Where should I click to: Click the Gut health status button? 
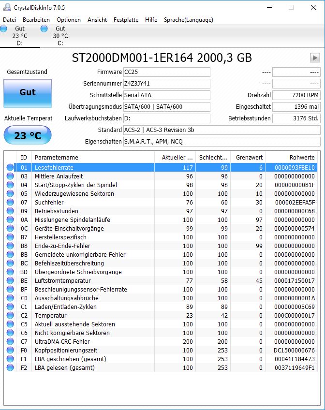(28, 93)
